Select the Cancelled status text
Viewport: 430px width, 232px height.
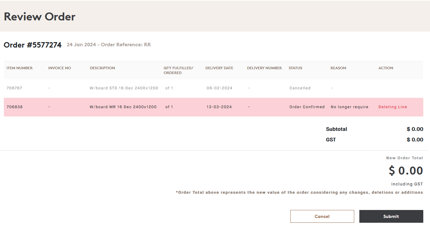[x=300, y=88]
